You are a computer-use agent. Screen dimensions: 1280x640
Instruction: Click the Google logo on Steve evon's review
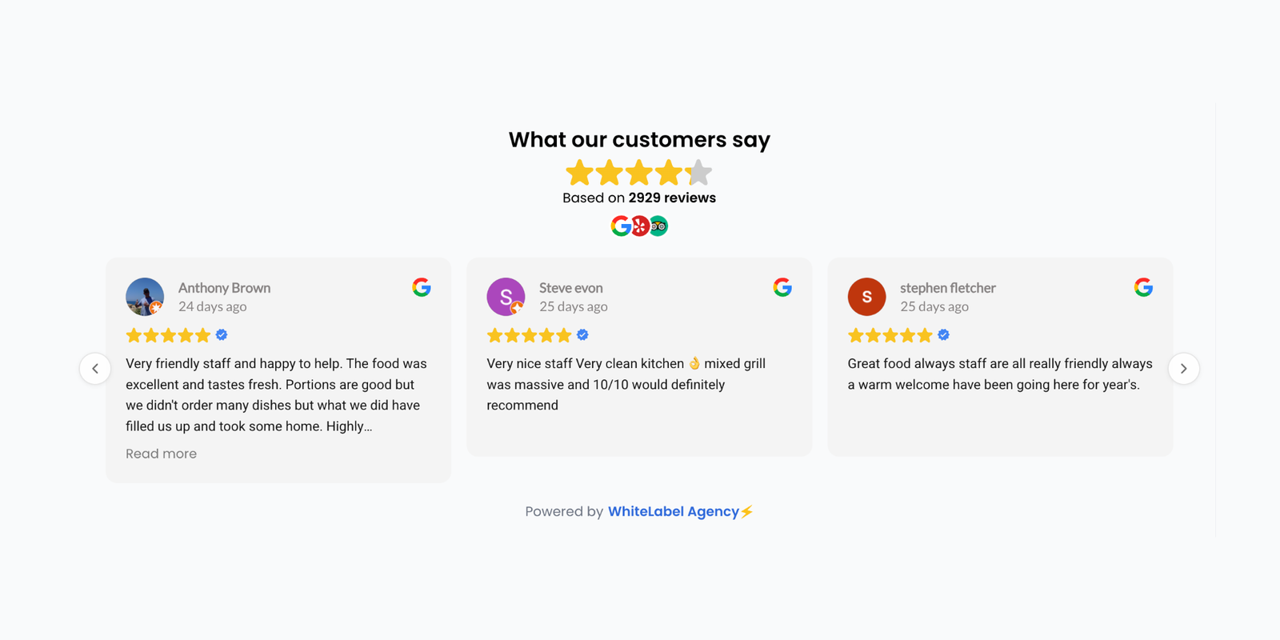[782, 287]
